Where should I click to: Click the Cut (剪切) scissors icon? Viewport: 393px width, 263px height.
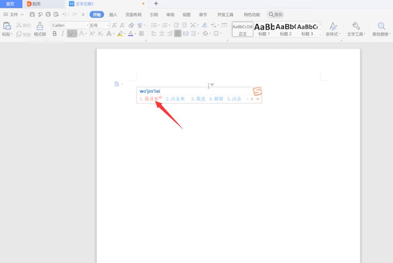[x=19, y=25]
